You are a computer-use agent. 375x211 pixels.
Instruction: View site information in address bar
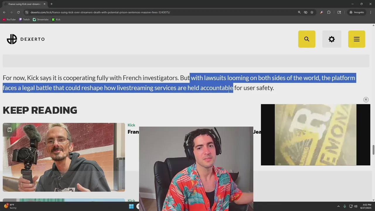click(x=27, y=12)
